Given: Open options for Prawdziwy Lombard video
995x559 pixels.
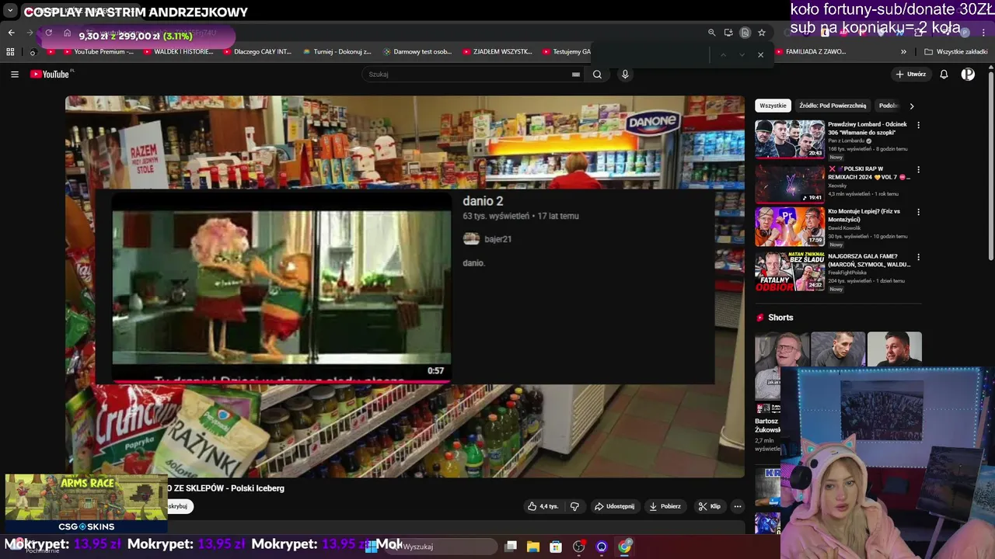Looking at the screenshot, I should pos(918,125).
